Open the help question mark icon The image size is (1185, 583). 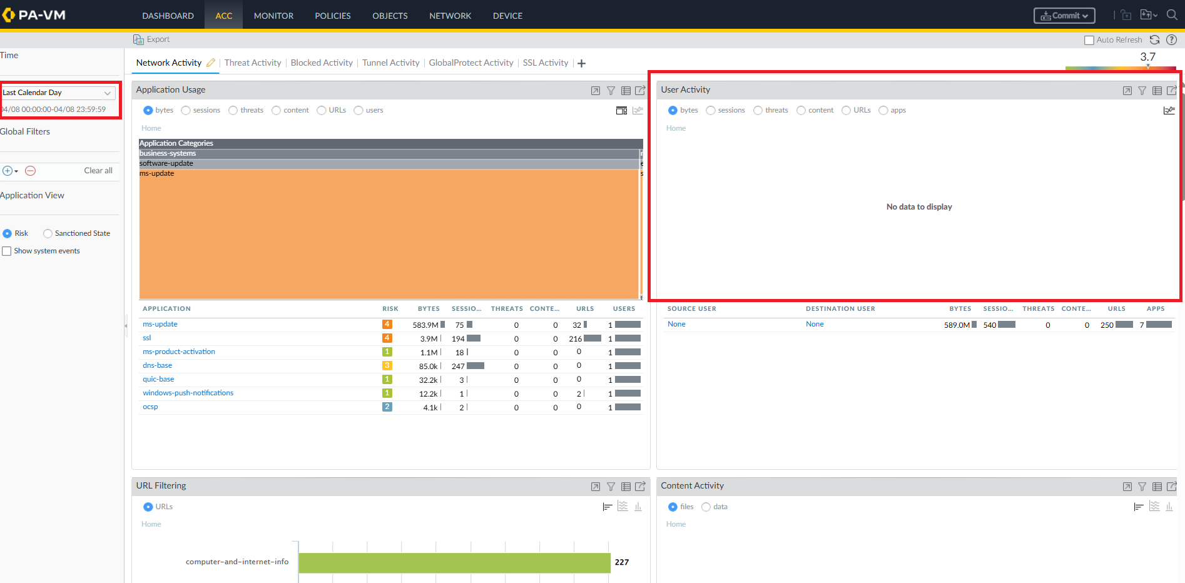click(x=1171, y=39)
